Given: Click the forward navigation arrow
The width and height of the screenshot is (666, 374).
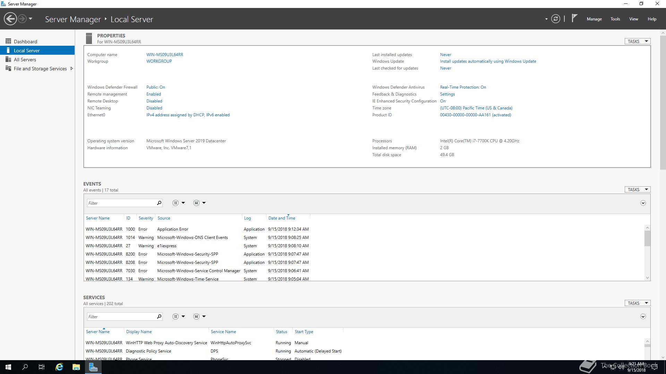Looking at the screenshot, I should (22, 19).
